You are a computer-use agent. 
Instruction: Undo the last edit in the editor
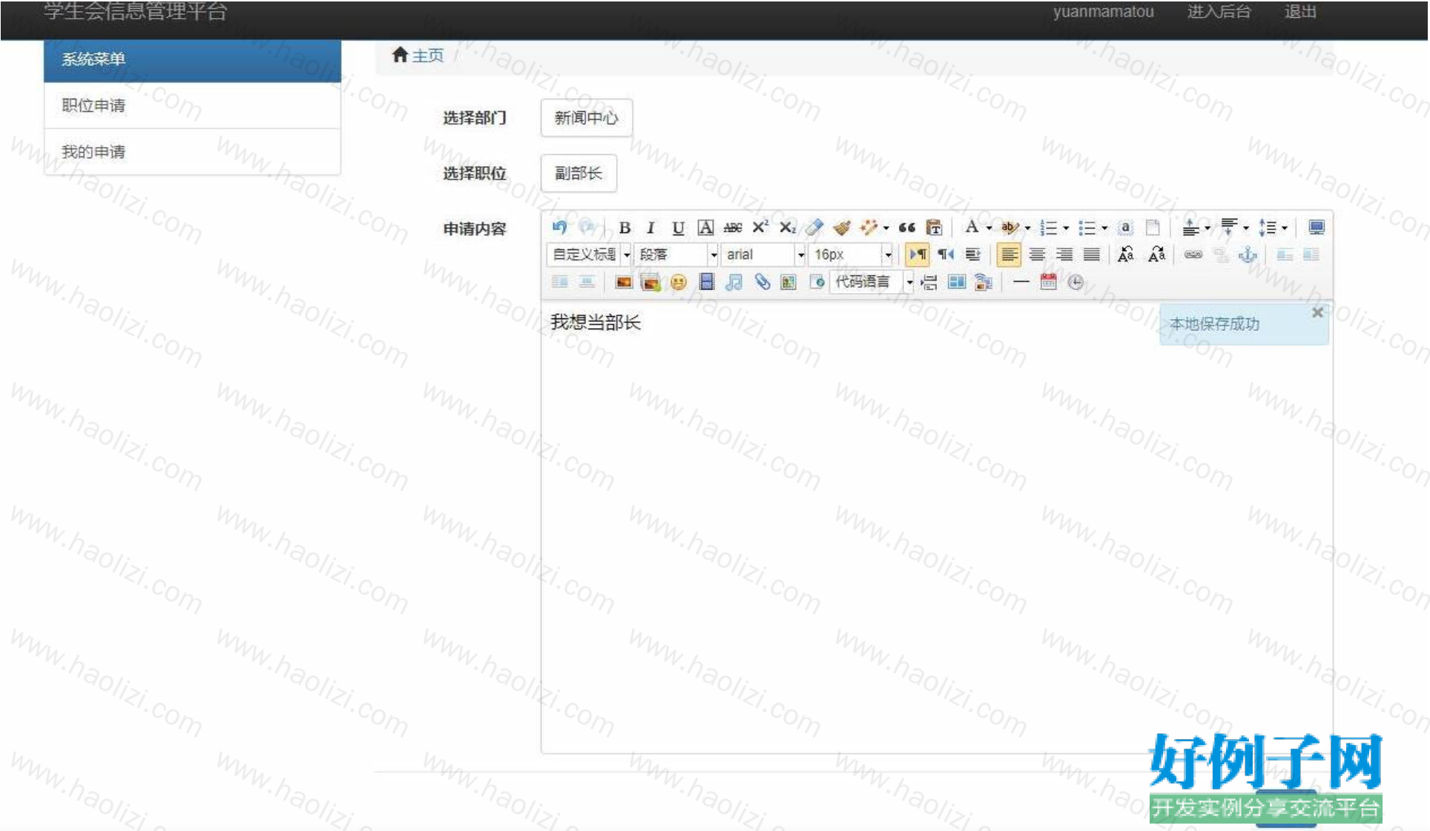[560, 227]
